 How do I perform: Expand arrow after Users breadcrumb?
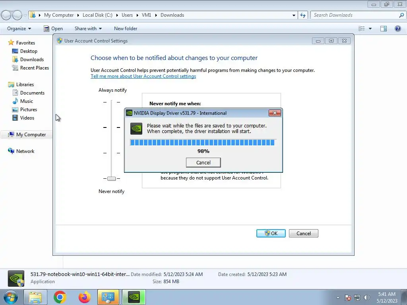pyautogui.click(x=137, y=15)
